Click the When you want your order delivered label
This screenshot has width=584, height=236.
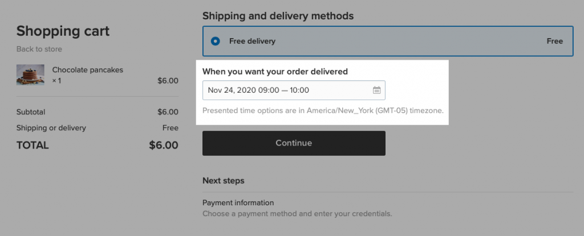click(275, 71)
